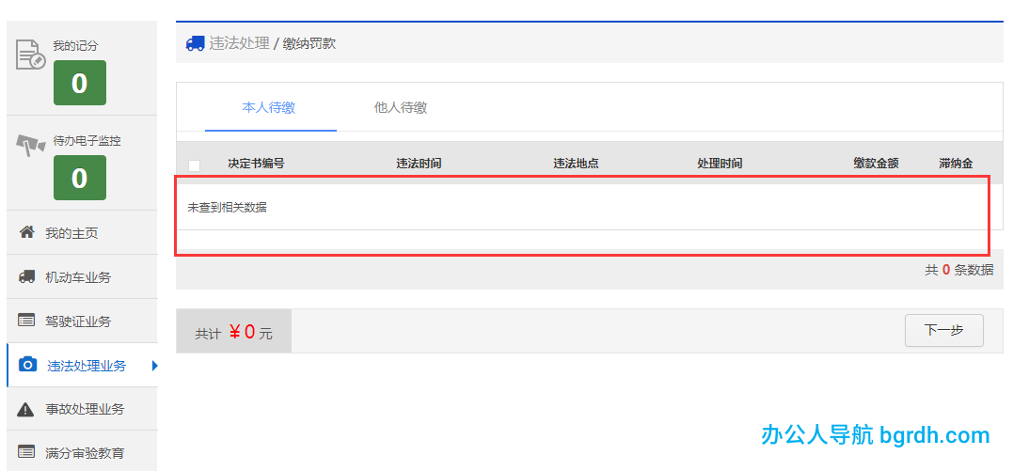The height and width of the screenshot is (471, 1013).
Task: Click the 共计 ¥0 元 total amount
Action: pos(234,332)
